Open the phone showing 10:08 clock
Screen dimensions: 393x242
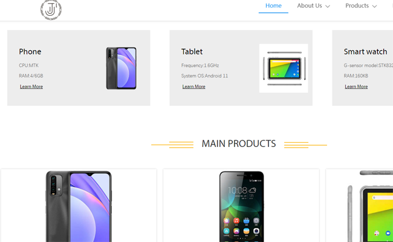click(x=241, y=206)
